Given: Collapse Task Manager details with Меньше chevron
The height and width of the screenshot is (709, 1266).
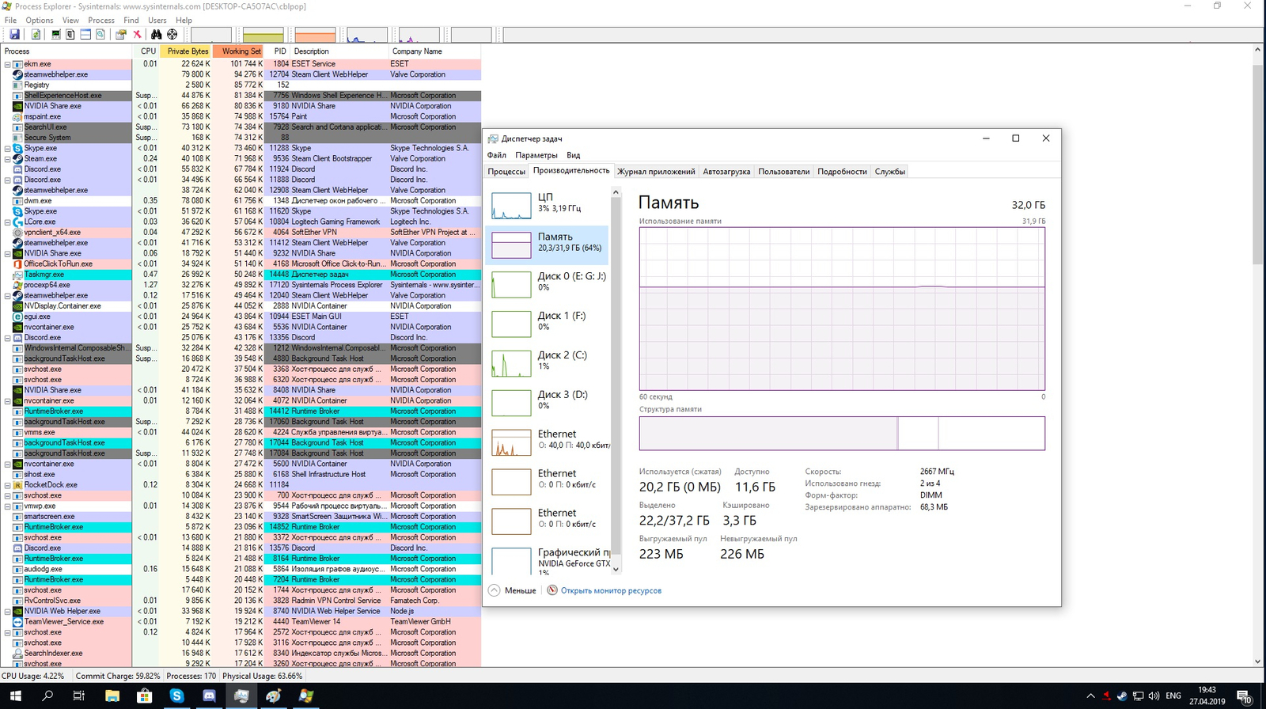Looking at the screenshot, I should [494, 590].
